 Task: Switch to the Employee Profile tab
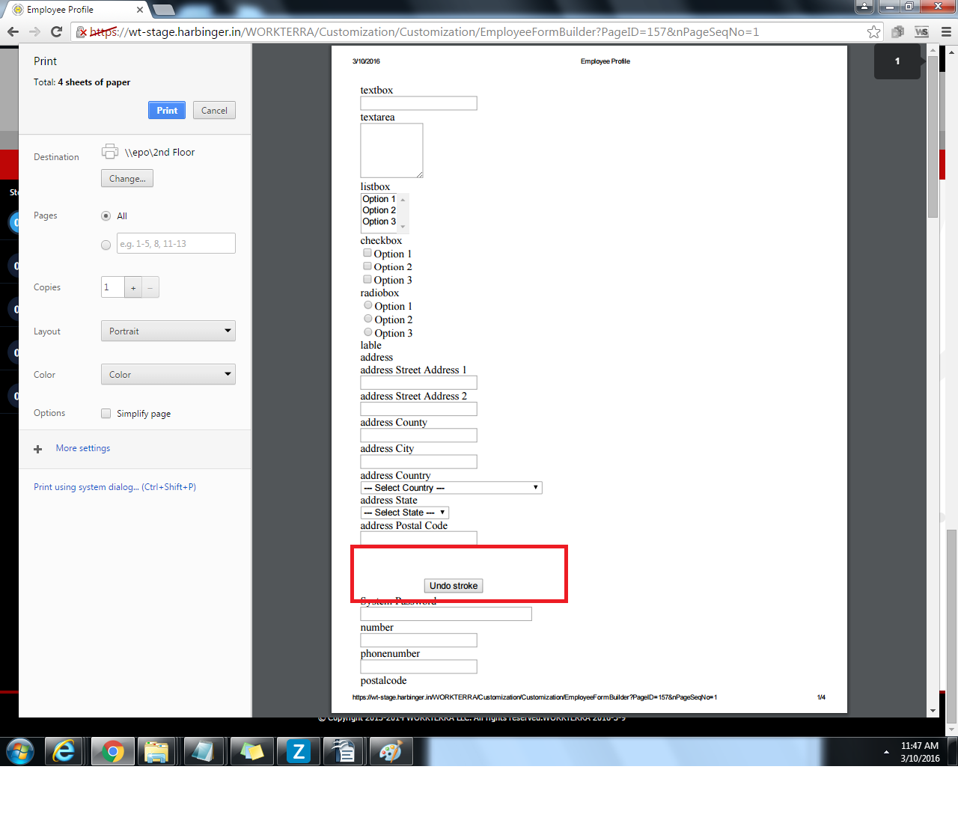pyautogui.click(x=75, y=10)
